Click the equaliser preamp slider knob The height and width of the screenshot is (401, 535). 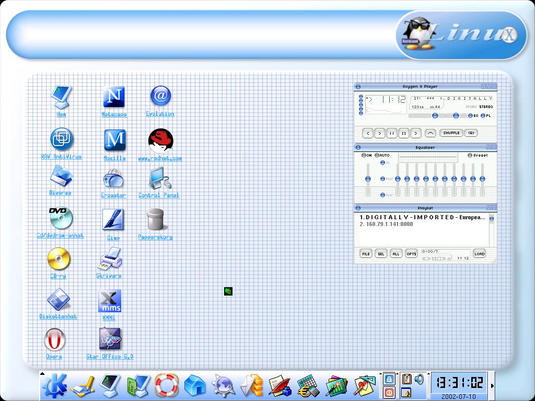368,179
